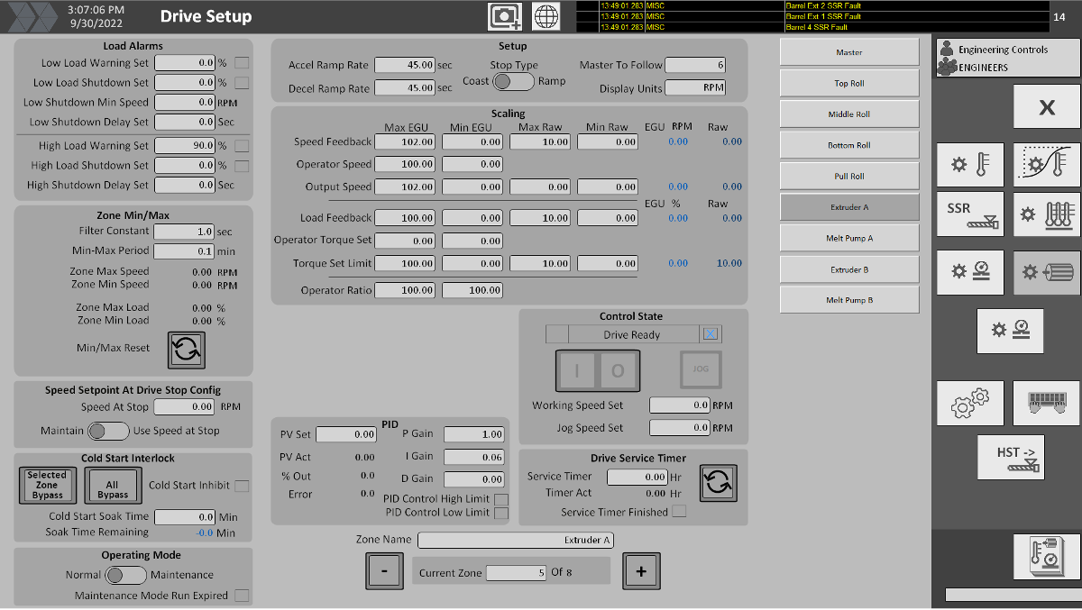
Task: Click the alarm count 14 in the header
Action: (x=1059, y=17)
